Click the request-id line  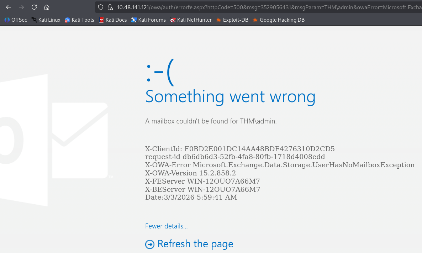235,157
